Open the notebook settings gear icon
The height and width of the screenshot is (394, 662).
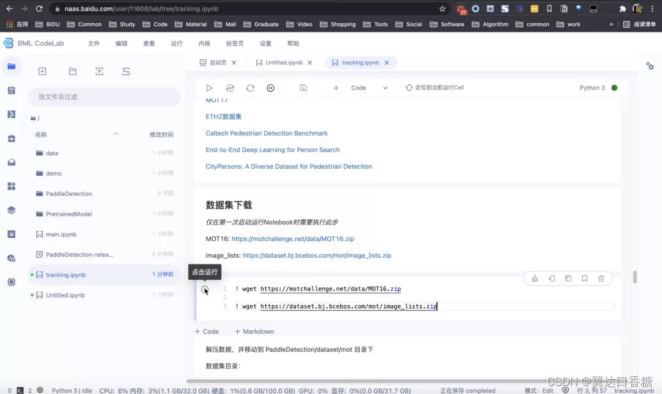point(650,66)
